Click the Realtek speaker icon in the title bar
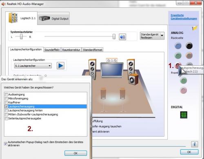The width and height of the screenshot is (204, 159). [3, 4]
